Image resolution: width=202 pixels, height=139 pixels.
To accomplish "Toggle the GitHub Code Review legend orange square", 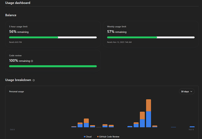I will (98, 137).
